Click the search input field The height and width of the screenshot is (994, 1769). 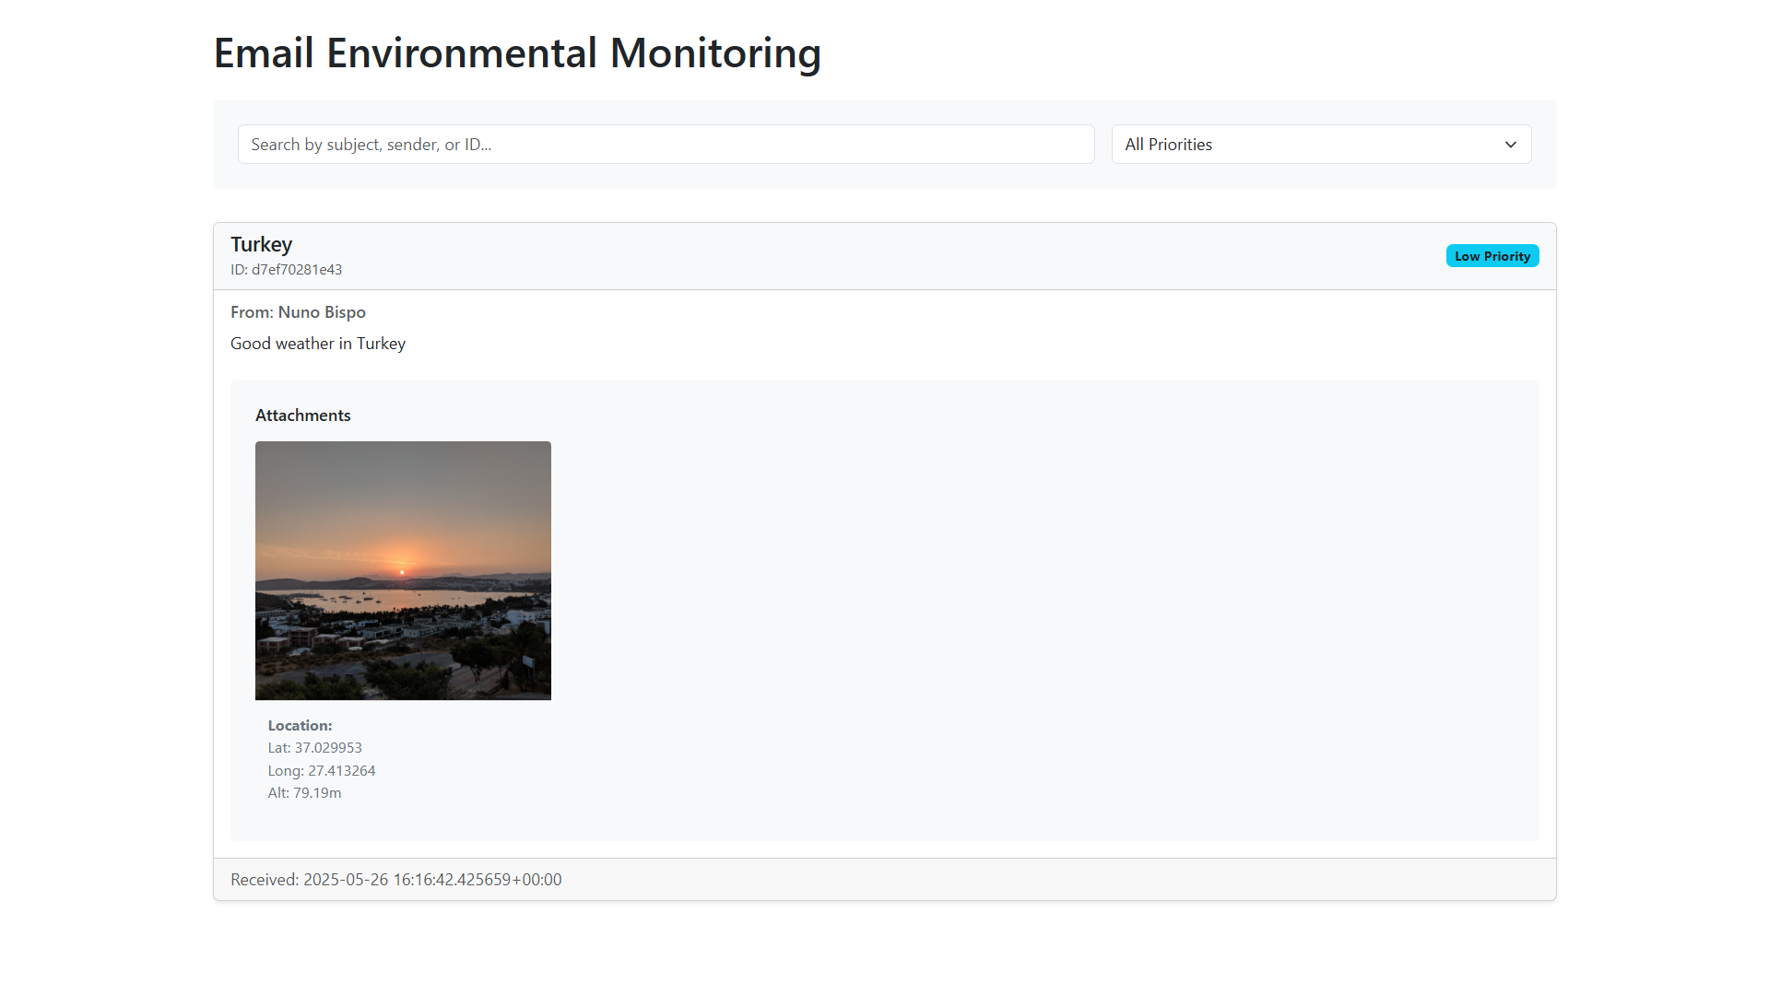(666, 144)
